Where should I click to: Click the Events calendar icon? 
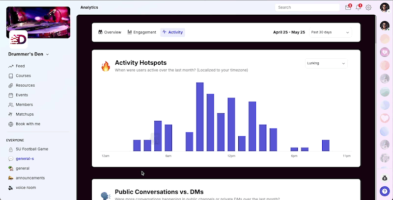pyautogui.click(x=10, y=95)
